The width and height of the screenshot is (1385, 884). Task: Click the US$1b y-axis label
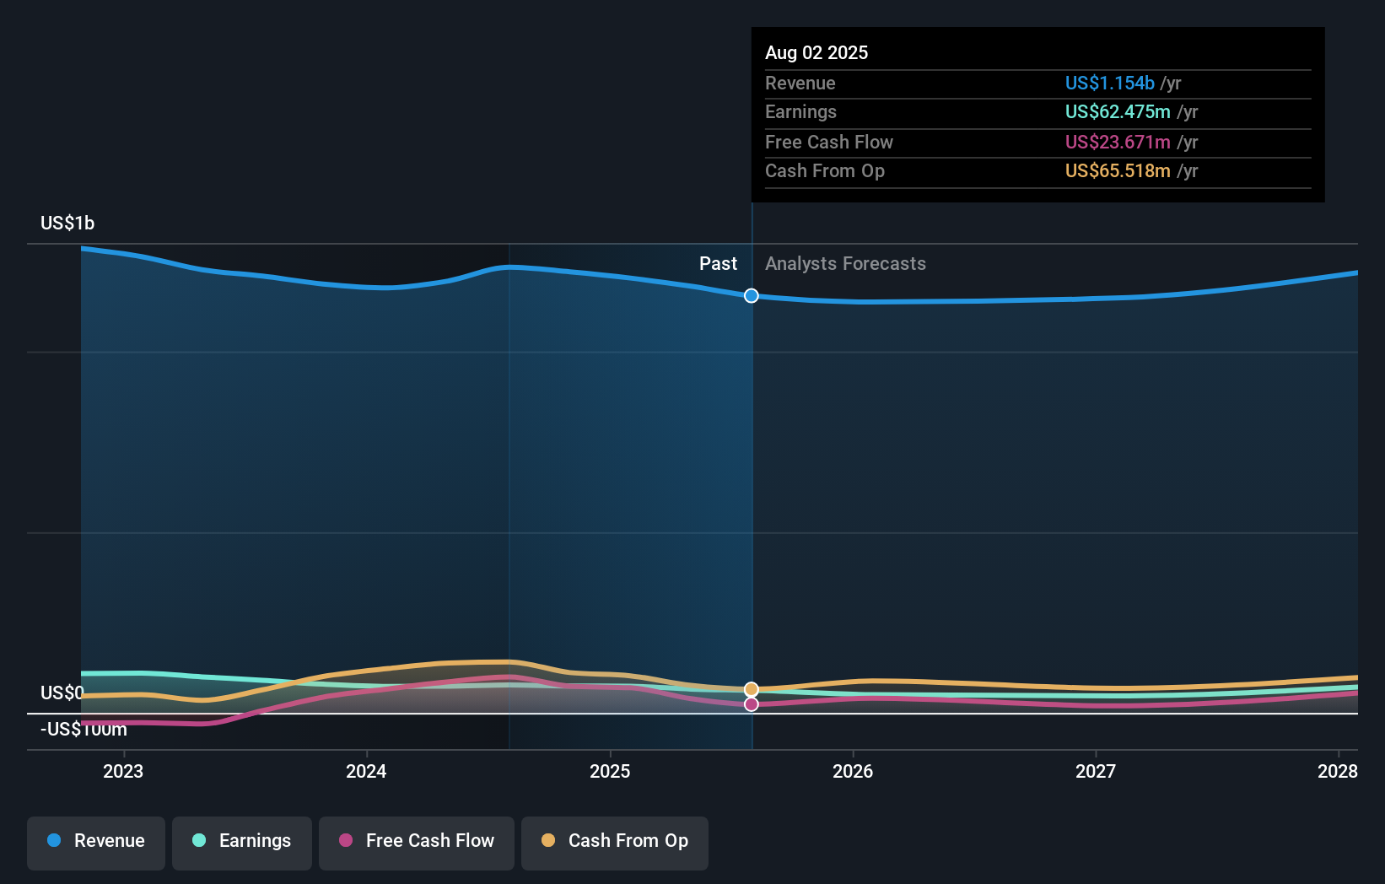click(67, 223)
